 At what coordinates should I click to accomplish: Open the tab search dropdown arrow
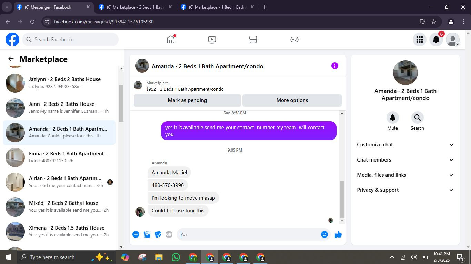point(7,7)
